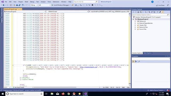Toggle auto-hide pin on Solution Explorer panel
The width and height of the screenshot is (171, 96).
point(167,9)
